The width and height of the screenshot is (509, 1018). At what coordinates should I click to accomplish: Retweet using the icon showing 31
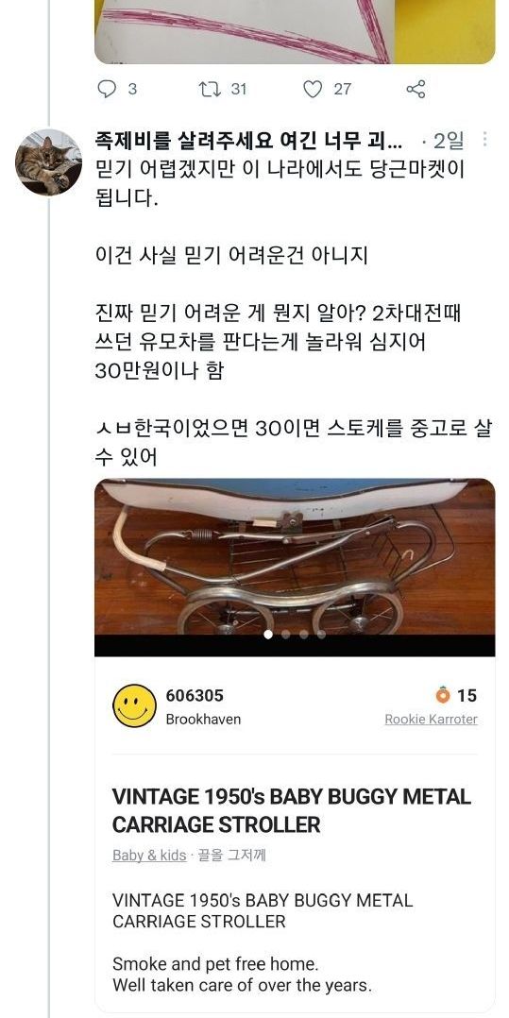[208, 89]
